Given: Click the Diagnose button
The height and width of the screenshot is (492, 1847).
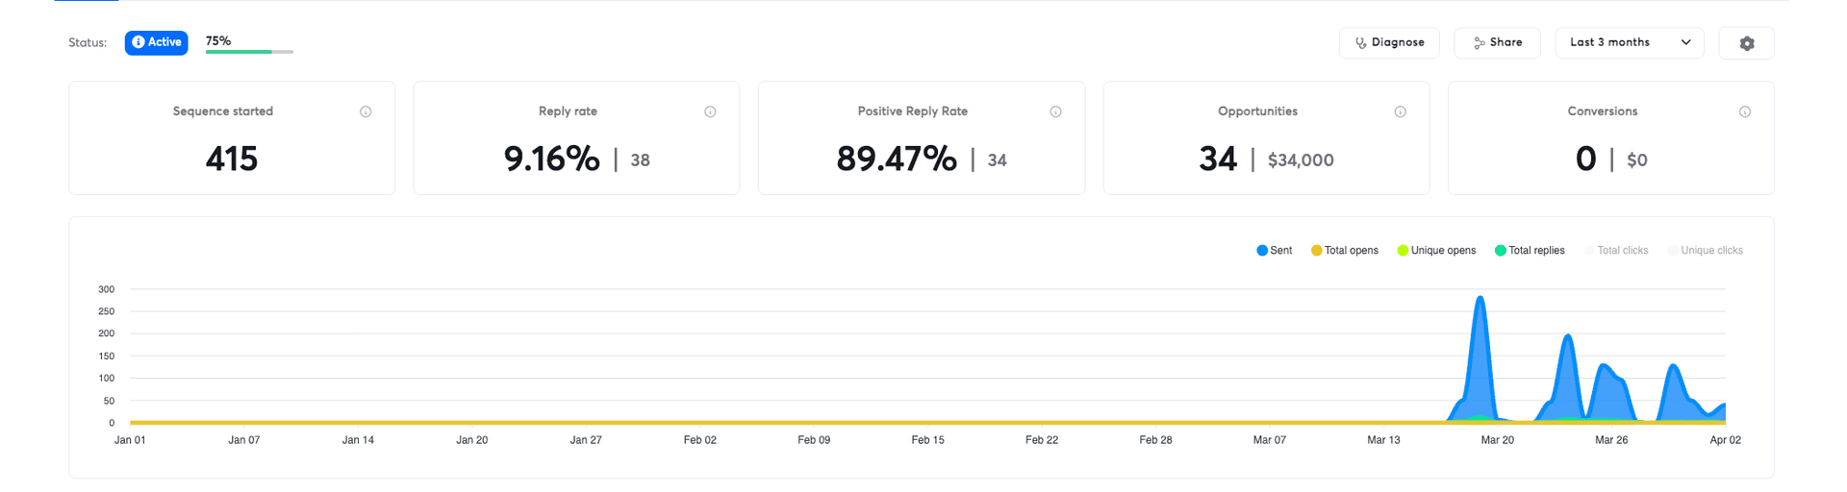Looking at the screenshot, I should pos(1388,43).
